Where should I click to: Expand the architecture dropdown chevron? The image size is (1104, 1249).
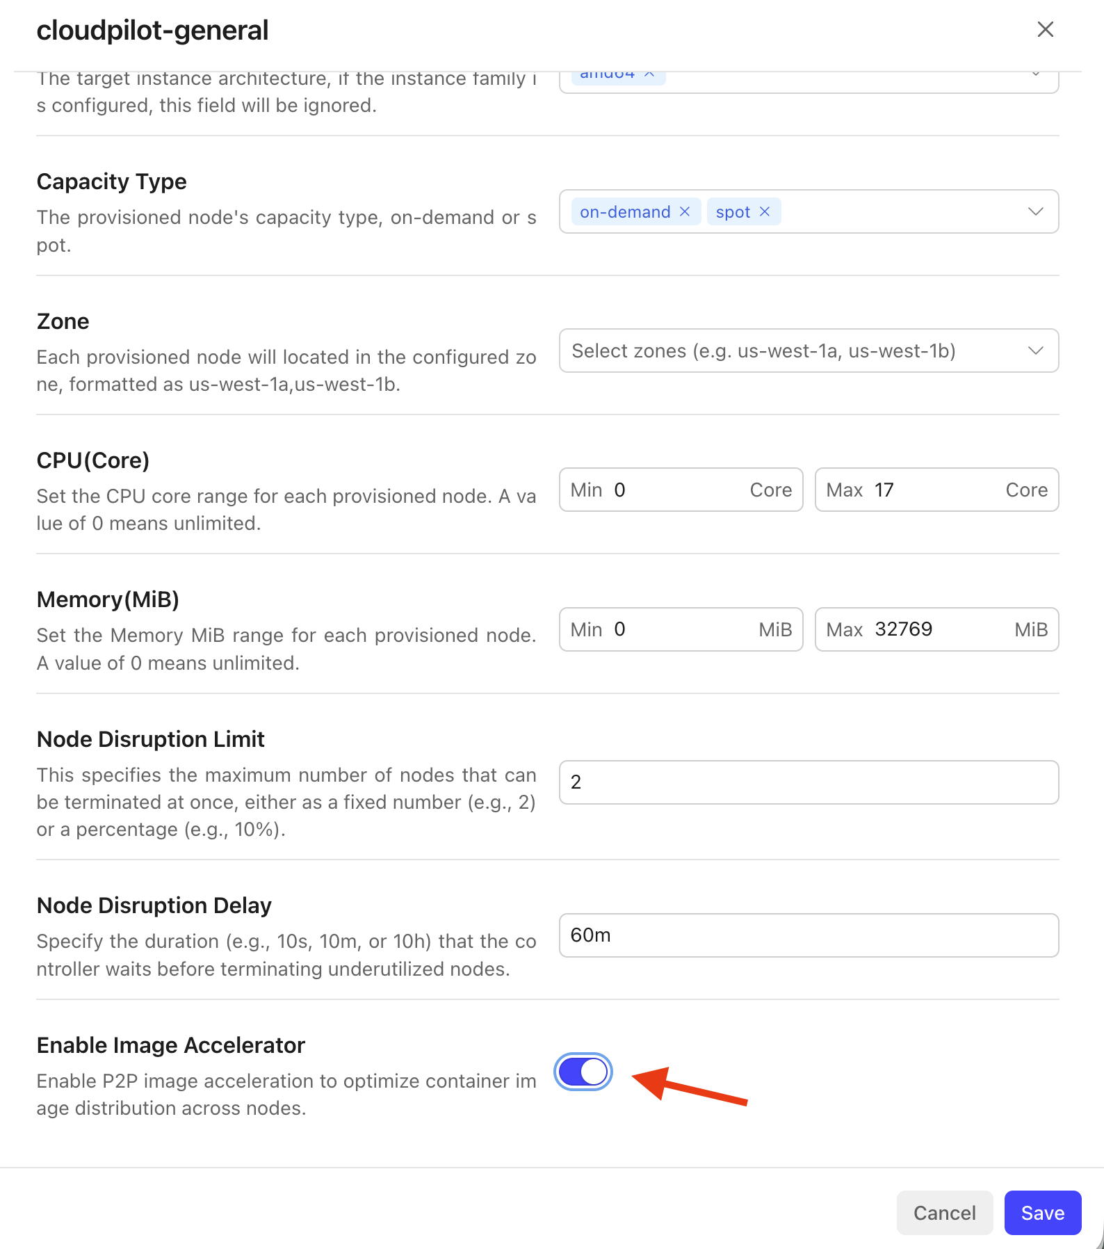click(1035, 74)
